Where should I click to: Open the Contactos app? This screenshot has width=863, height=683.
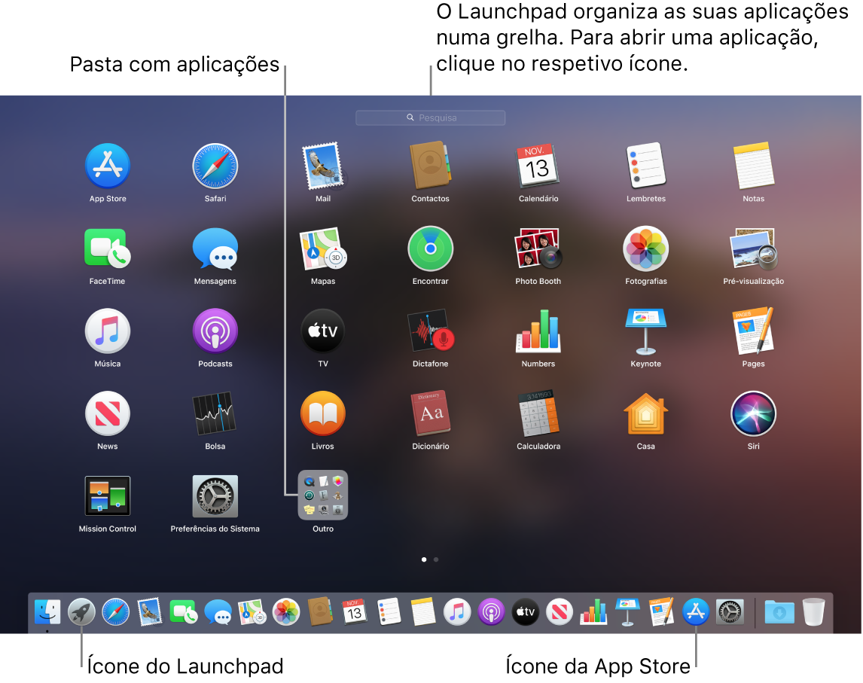pos(430,166)
